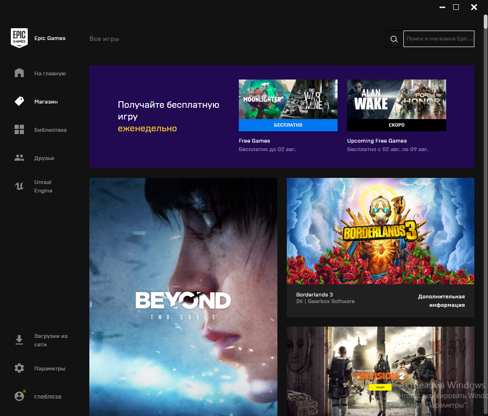Image resolution: width=488 pixels, height=416 pixels.
Task: Go to На главную menu item
Action: (50, 73)
